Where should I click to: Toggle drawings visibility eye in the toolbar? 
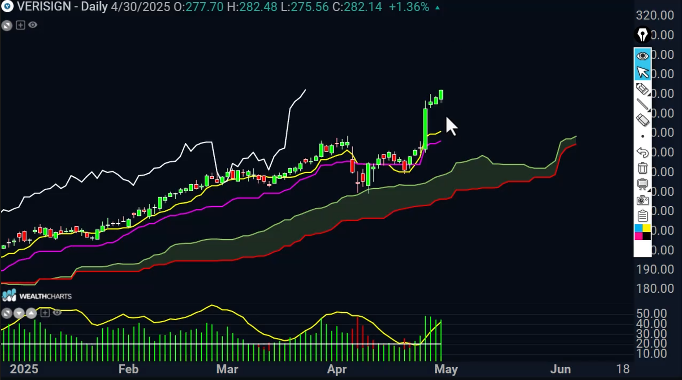(x=642, y=56)
